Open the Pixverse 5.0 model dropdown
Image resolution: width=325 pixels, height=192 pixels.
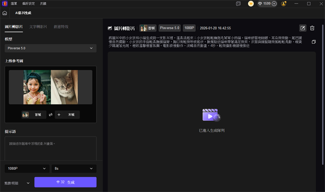51,48
